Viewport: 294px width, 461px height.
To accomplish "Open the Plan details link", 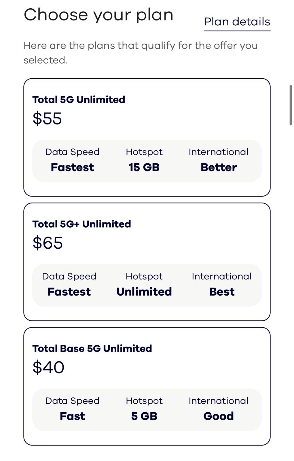I will click(237, 22).
